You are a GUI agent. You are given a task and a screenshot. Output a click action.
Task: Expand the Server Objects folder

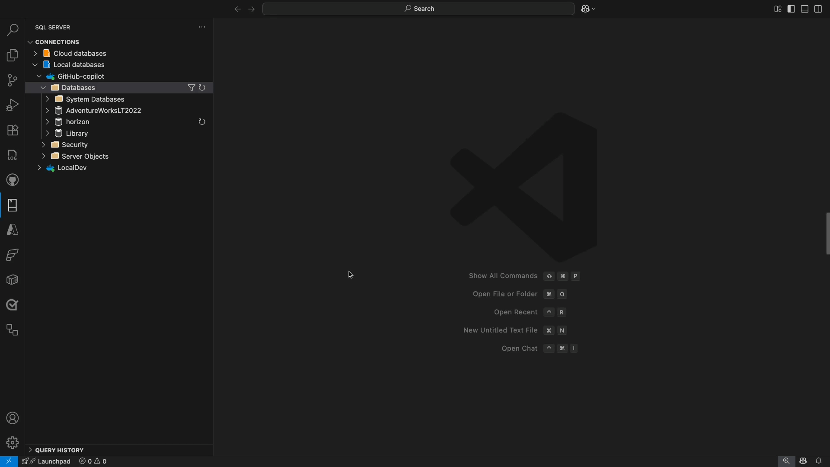[x=44, y=157]
